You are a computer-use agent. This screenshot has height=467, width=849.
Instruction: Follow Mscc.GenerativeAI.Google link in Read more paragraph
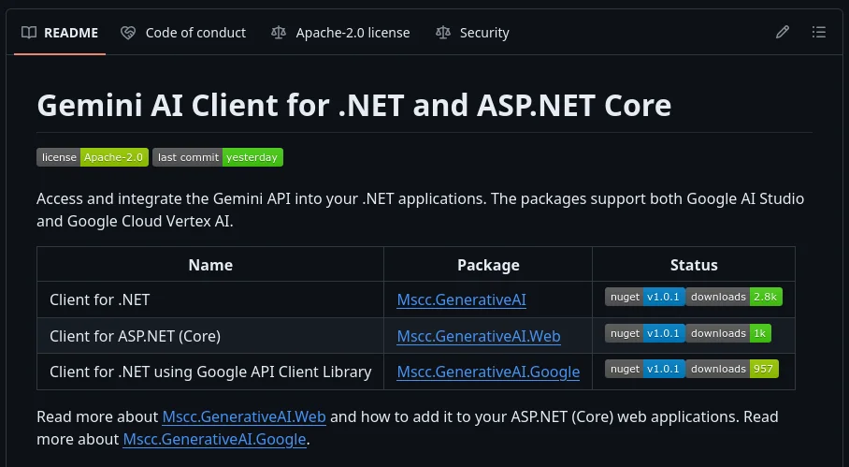click(x=214, y=439)
